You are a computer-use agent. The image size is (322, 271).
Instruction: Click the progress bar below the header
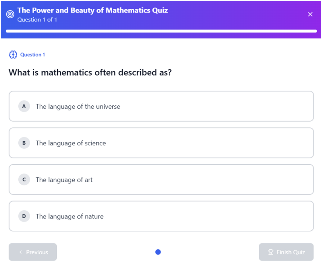coord(161,31)
